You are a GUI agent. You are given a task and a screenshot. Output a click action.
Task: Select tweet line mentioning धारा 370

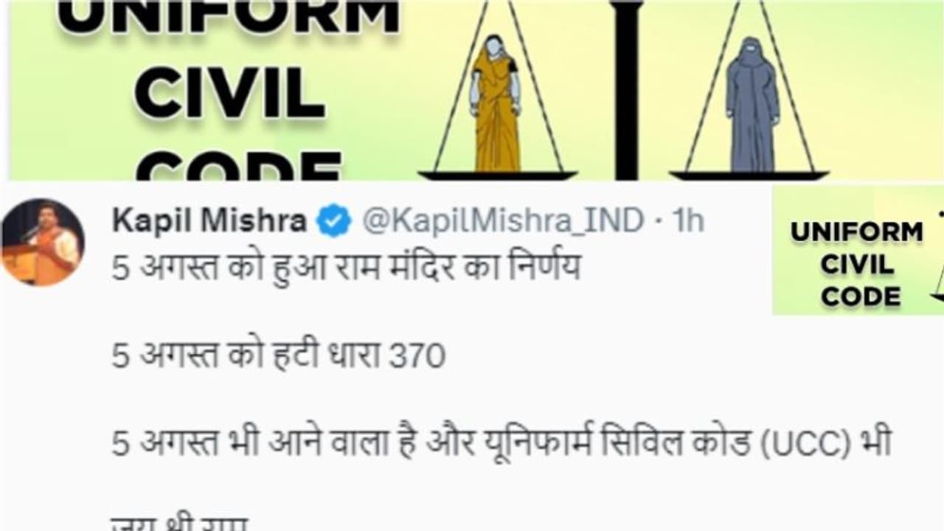coord(279,357)
